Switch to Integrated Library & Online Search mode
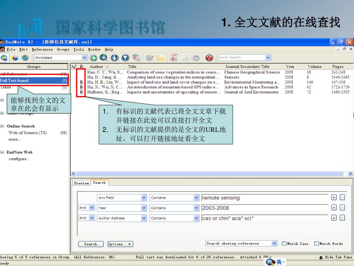The width and height of the screenshot is (354, 266). [x=4, y=58]
